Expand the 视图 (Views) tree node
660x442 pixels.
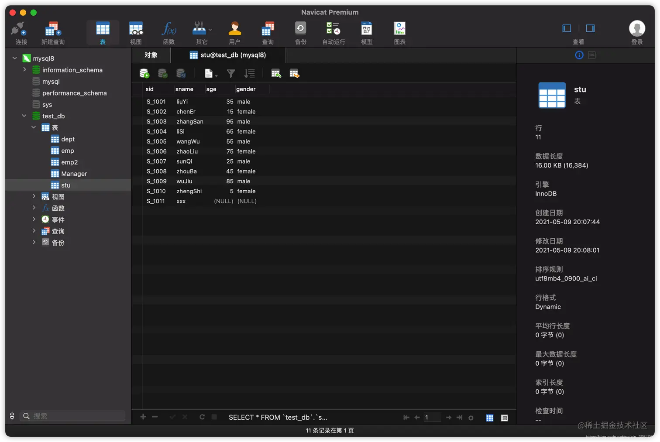34,196
